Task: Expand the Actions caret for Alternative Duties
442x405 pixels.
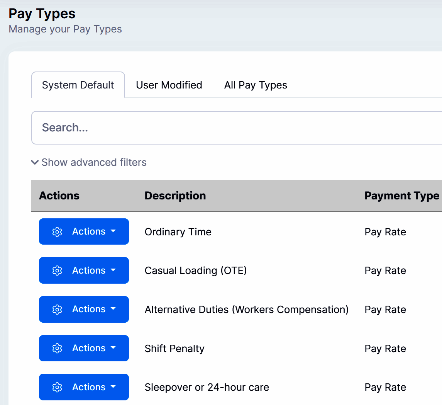Action: click(x=113, y=309)
